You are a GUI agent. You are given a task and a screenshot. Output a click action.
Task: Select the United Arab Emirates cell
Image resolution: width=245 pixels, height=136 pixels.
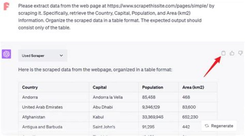point(42,107)
